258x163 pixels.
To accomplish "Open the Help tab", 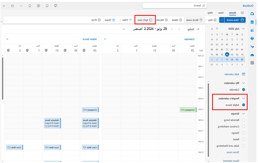I will (210, 13).
